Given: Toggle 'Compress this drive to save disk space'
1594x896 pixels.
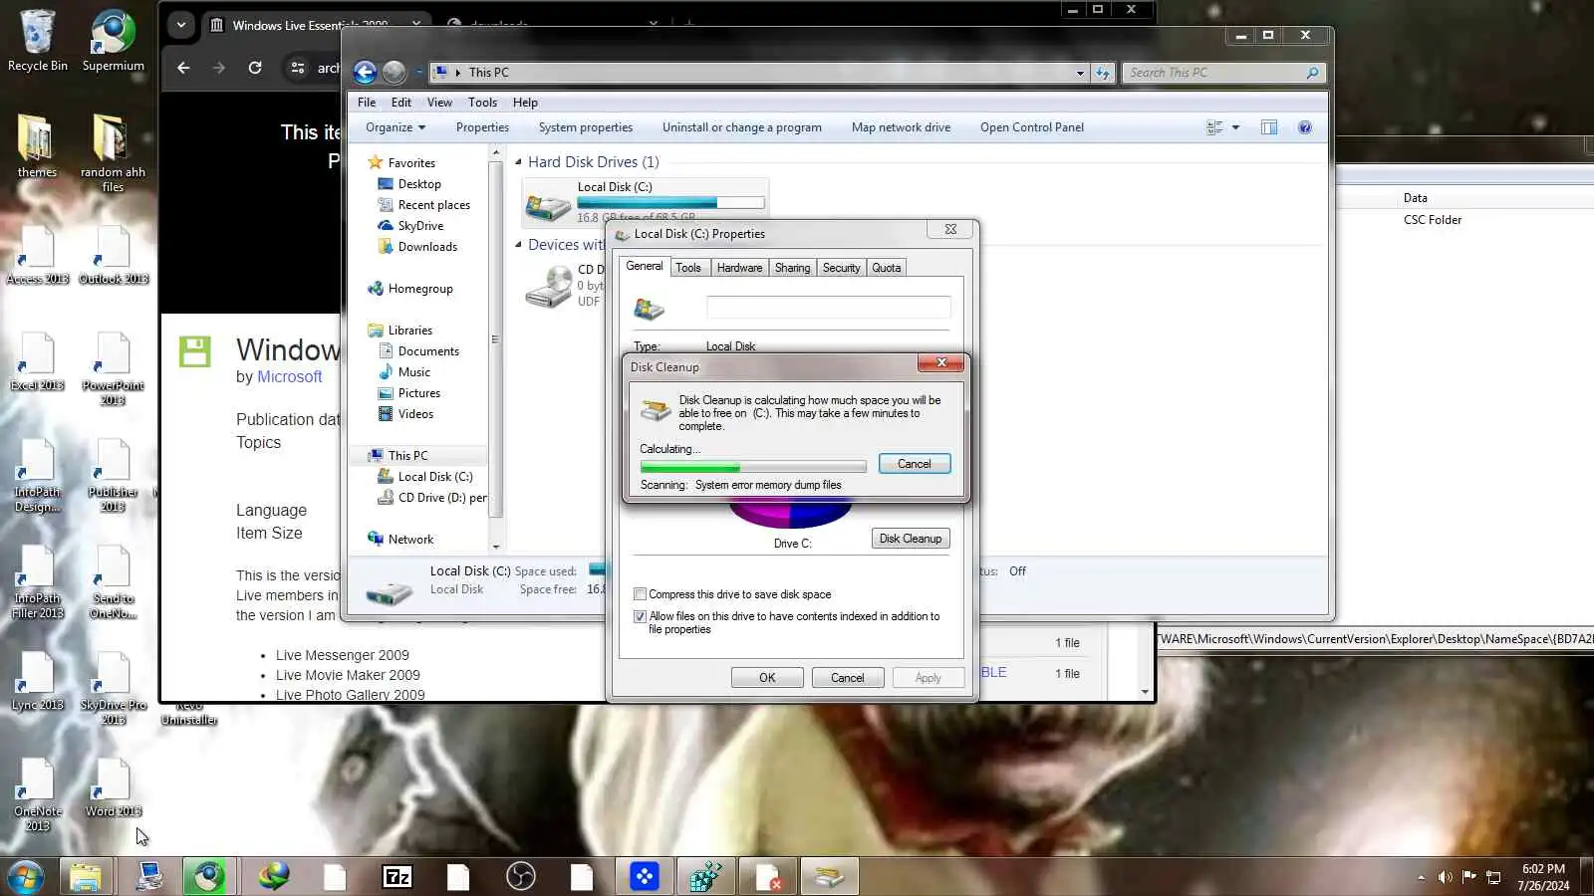Looking at the screenshot, I should pyautogui.click(x=640, y=594).
